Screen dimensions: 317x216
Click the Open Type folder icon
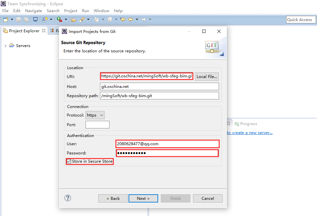click(74, 19)
